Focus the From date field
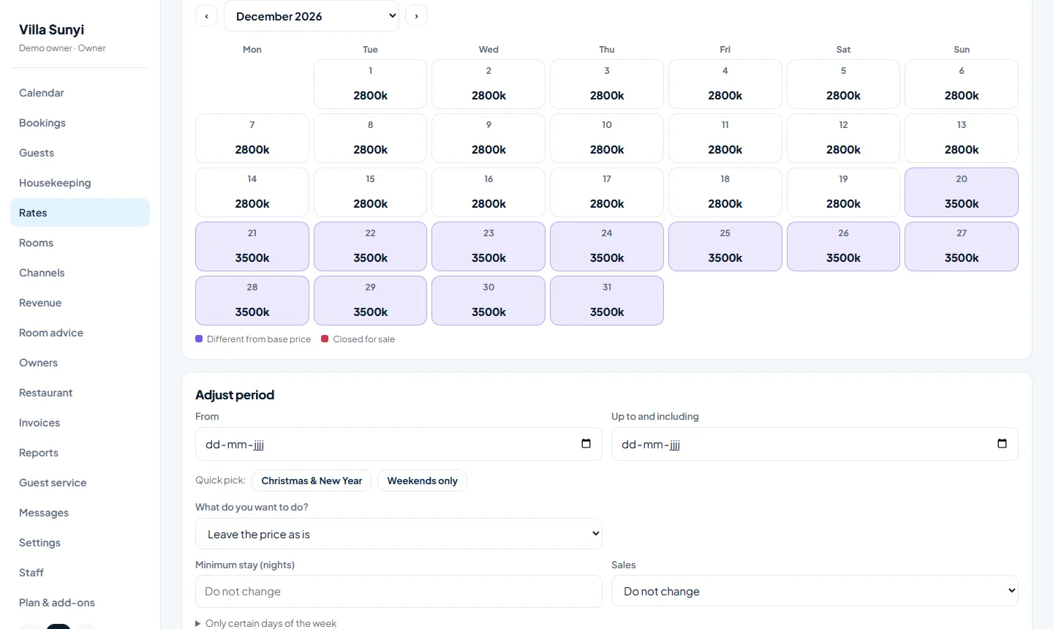Viewport: 1053px width, 629px height. 399,444
